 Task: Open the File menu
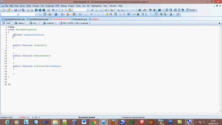click(x=7, y=6)
